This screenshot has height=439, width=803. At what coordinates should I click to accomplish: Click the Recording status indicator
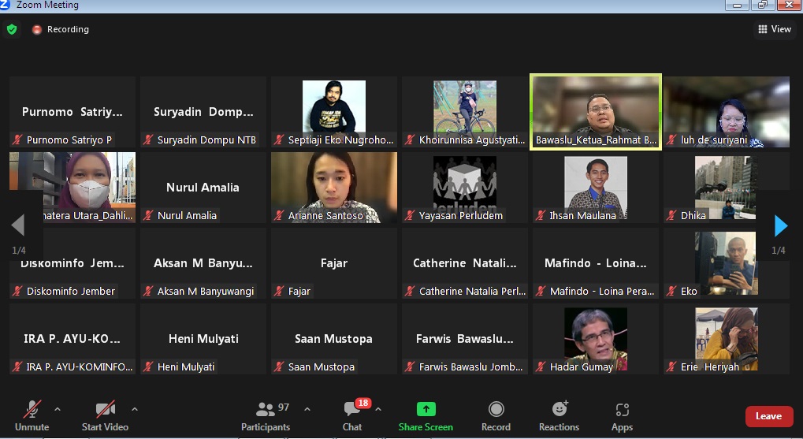coord(61,29)
